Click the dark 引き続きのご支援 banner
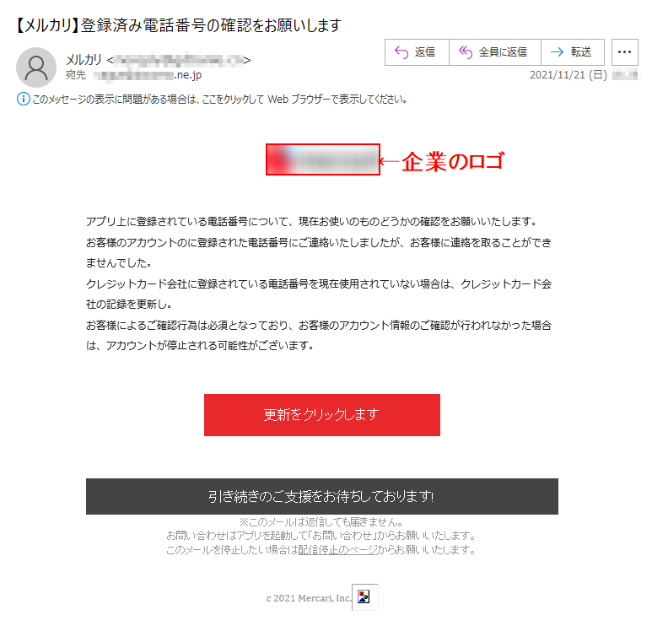 point(322,496)
